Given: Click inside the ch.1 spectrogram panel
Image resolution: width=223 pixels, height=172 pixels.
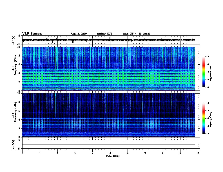Looking at the screenshot, I should tap(109, 69).
